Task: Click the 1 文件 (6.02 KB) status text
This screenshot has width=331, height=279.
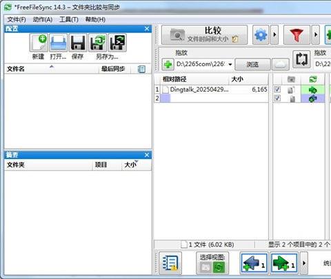Action: pos(211,245)
